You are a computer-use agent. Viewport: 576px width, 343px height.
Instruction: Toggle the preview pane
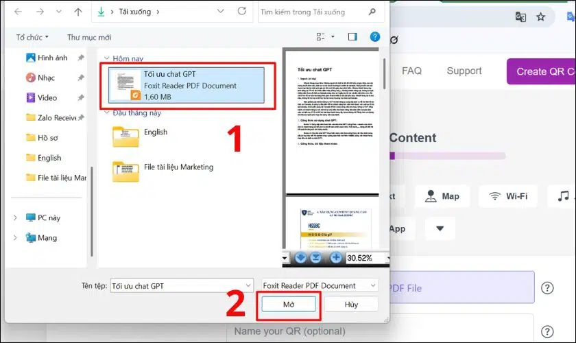pyautogui.click(x=352, y=36)
